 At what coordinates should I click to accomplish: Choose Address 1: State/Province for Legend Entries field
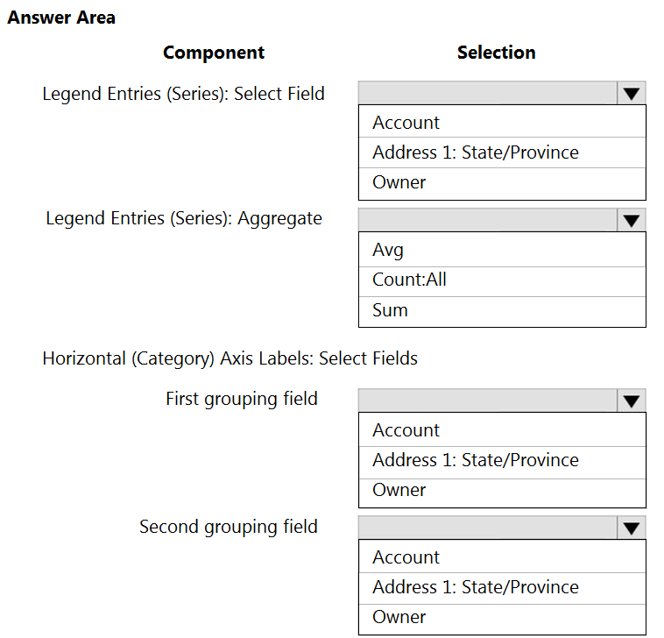tap(476, 152)
